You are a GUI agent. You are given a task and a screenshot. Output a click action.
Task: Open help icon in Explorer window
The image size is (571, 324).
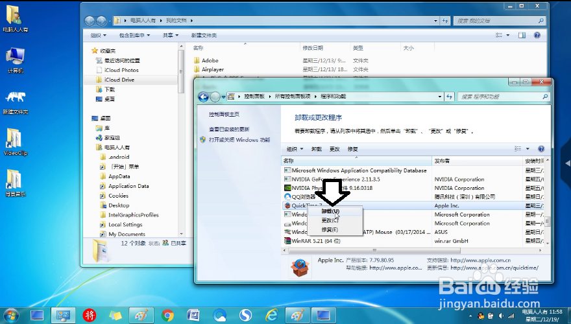(537, 35)
